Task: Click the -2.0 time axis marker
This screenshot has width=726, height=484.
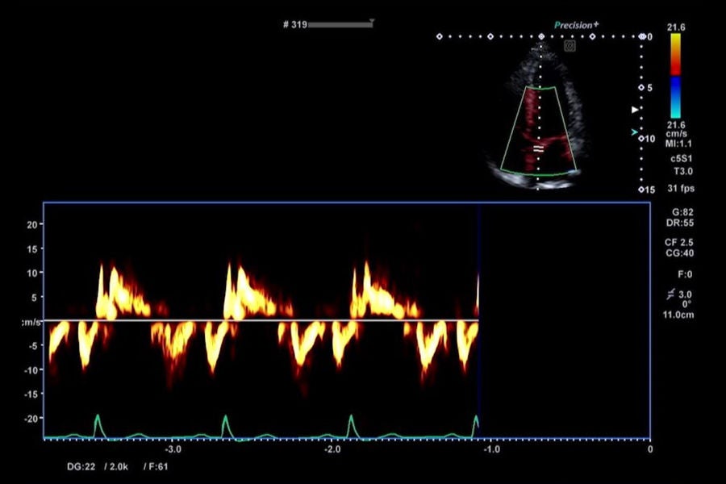Action: pos(332,449)
